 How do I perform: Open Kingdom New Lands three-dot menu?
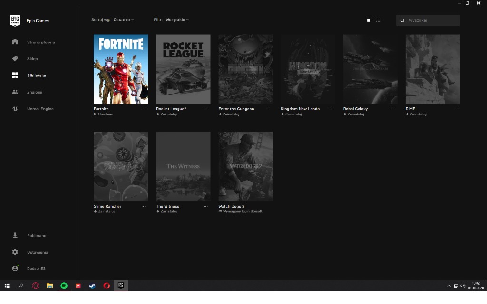[x=331, y=109]
